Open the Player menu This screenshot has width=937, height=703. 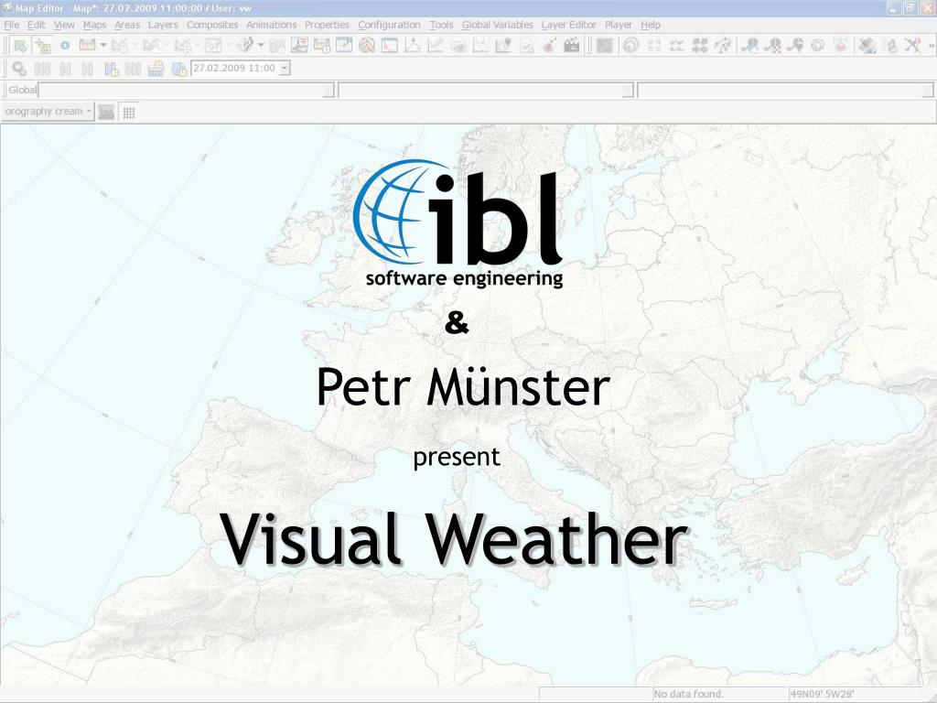pyautogui.click(x=619, y=25)
